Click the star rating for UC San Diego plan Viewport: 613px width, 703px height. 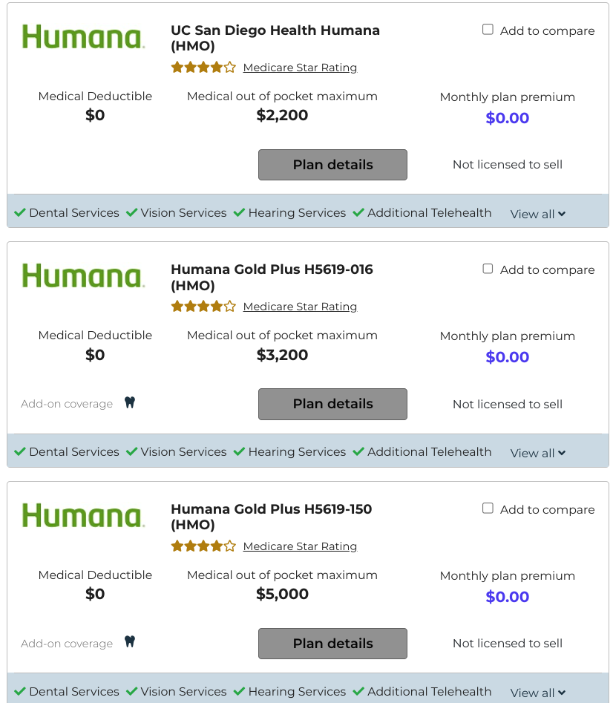[x=203, y=67]
